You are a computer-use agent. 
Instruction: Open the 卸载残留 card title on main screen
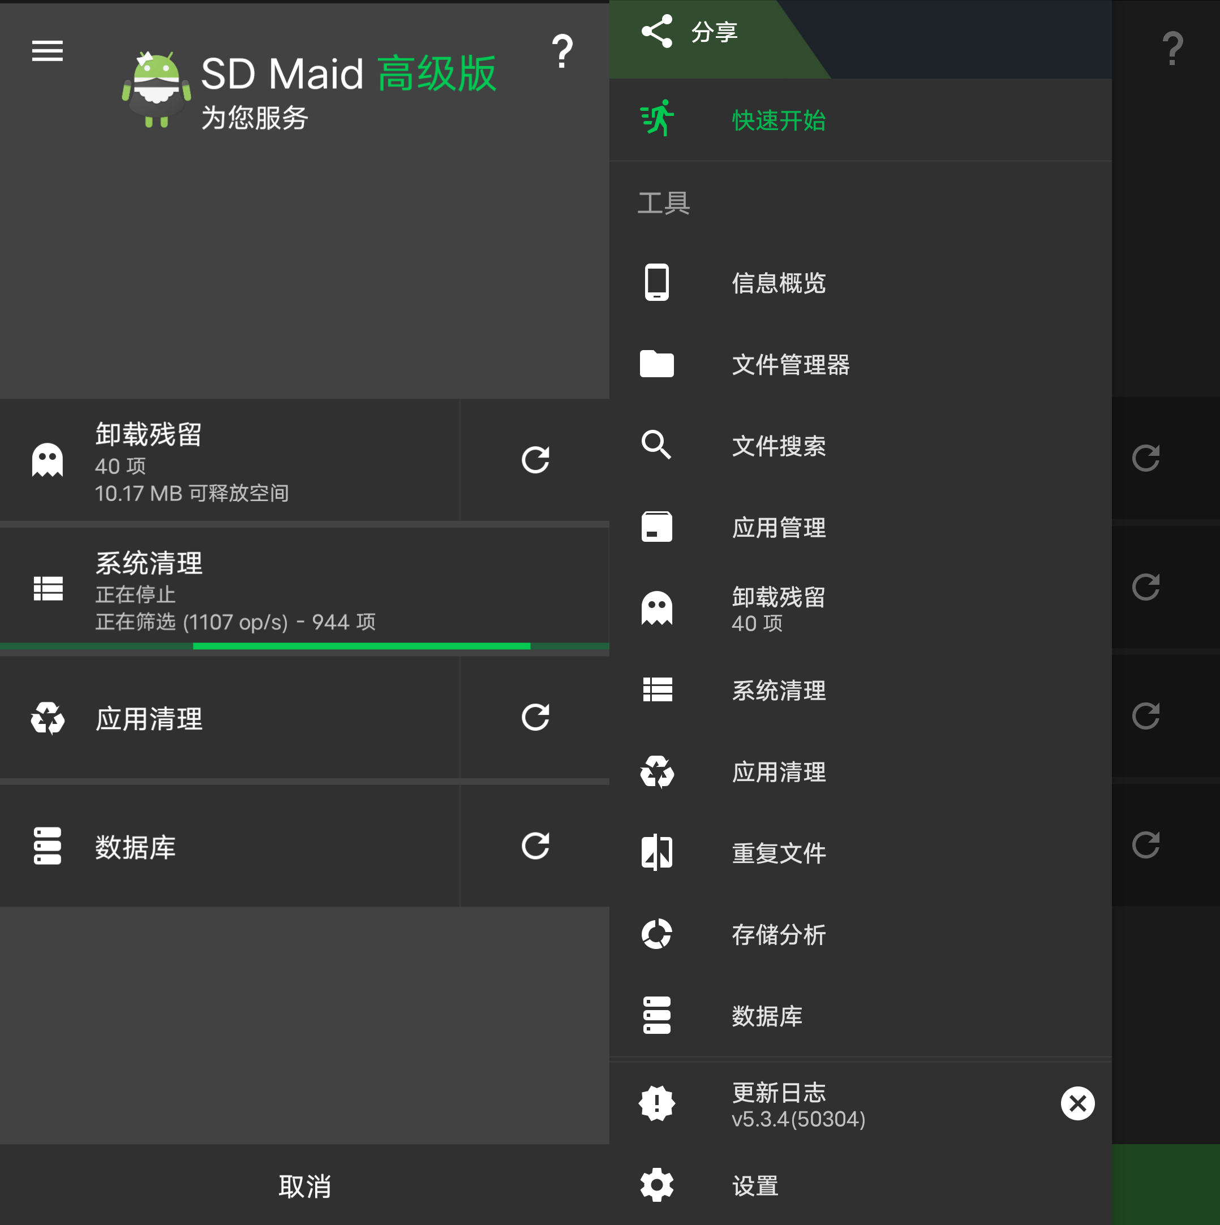tap(148, 434)
